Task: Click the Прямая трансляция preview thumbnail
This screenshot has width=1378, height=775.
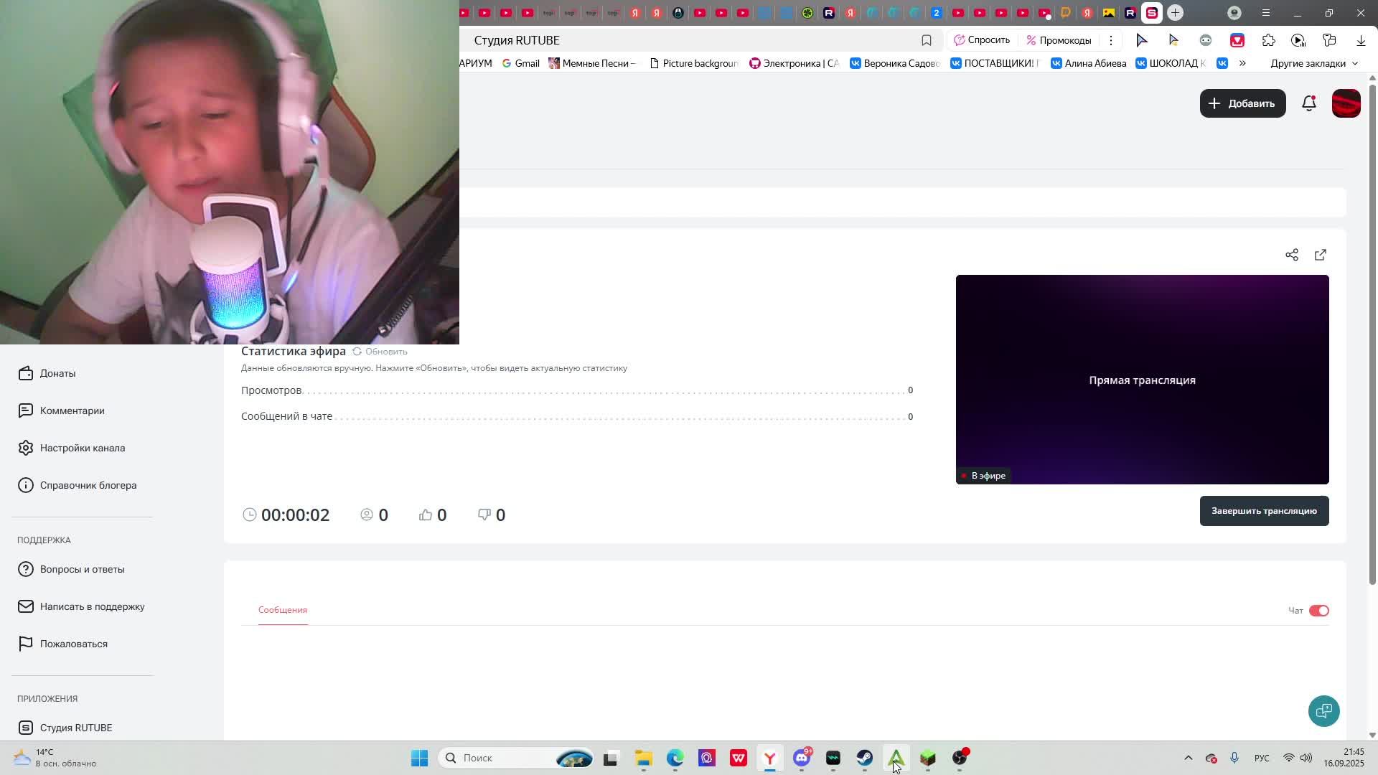Action: tap(1141, 380)
